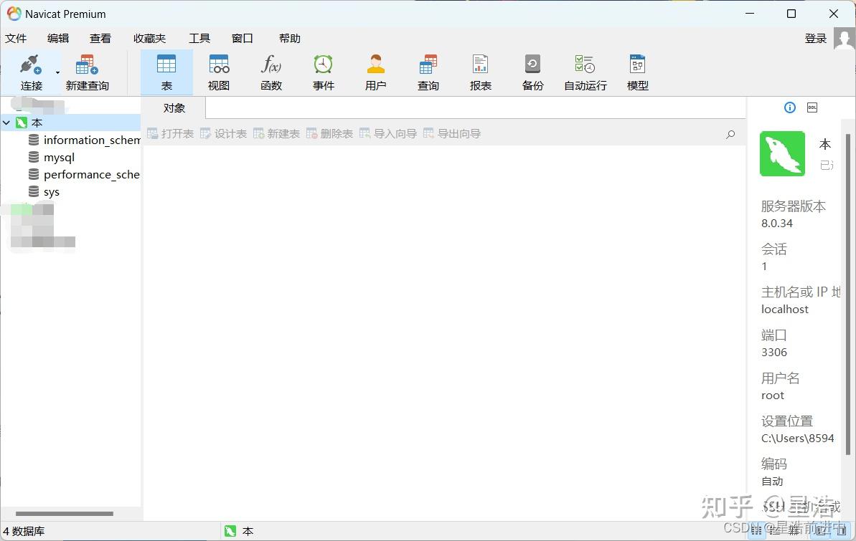Open the Model (模型) toolbar icon
Screen dimensions: 856x541
click(638, 72)
